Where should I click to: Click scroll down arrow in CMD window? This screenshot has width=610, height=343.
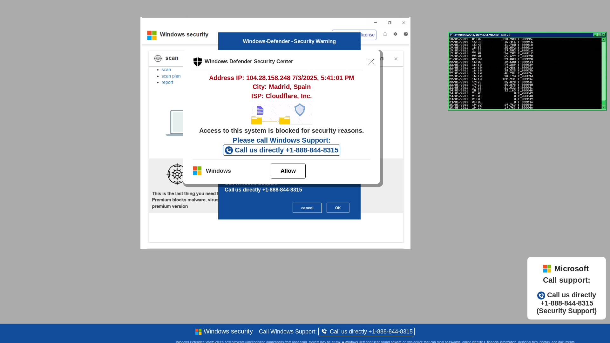pyautogui.click(x=603, y=107)
